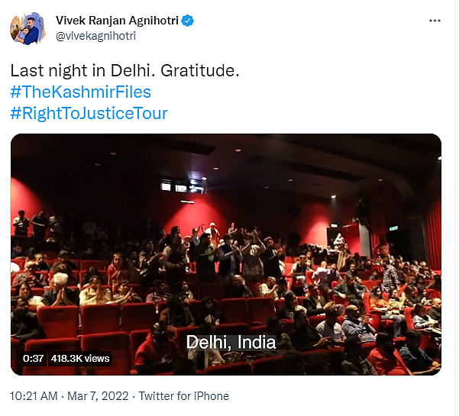Click the 0:37 video duration badge
This screenshot has height=416, width=459.
point(33,358)
